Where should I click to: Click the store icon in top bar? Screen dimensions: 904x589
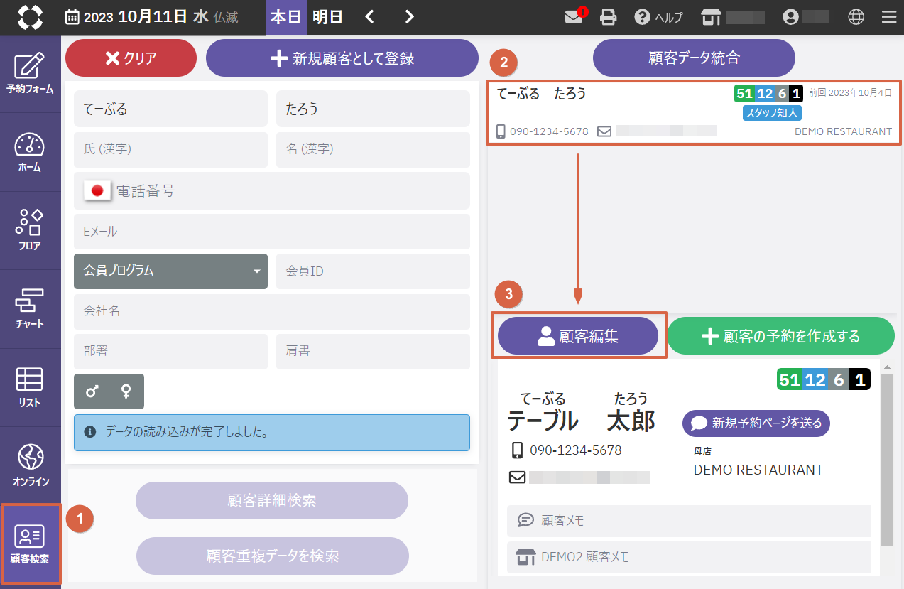710,17
